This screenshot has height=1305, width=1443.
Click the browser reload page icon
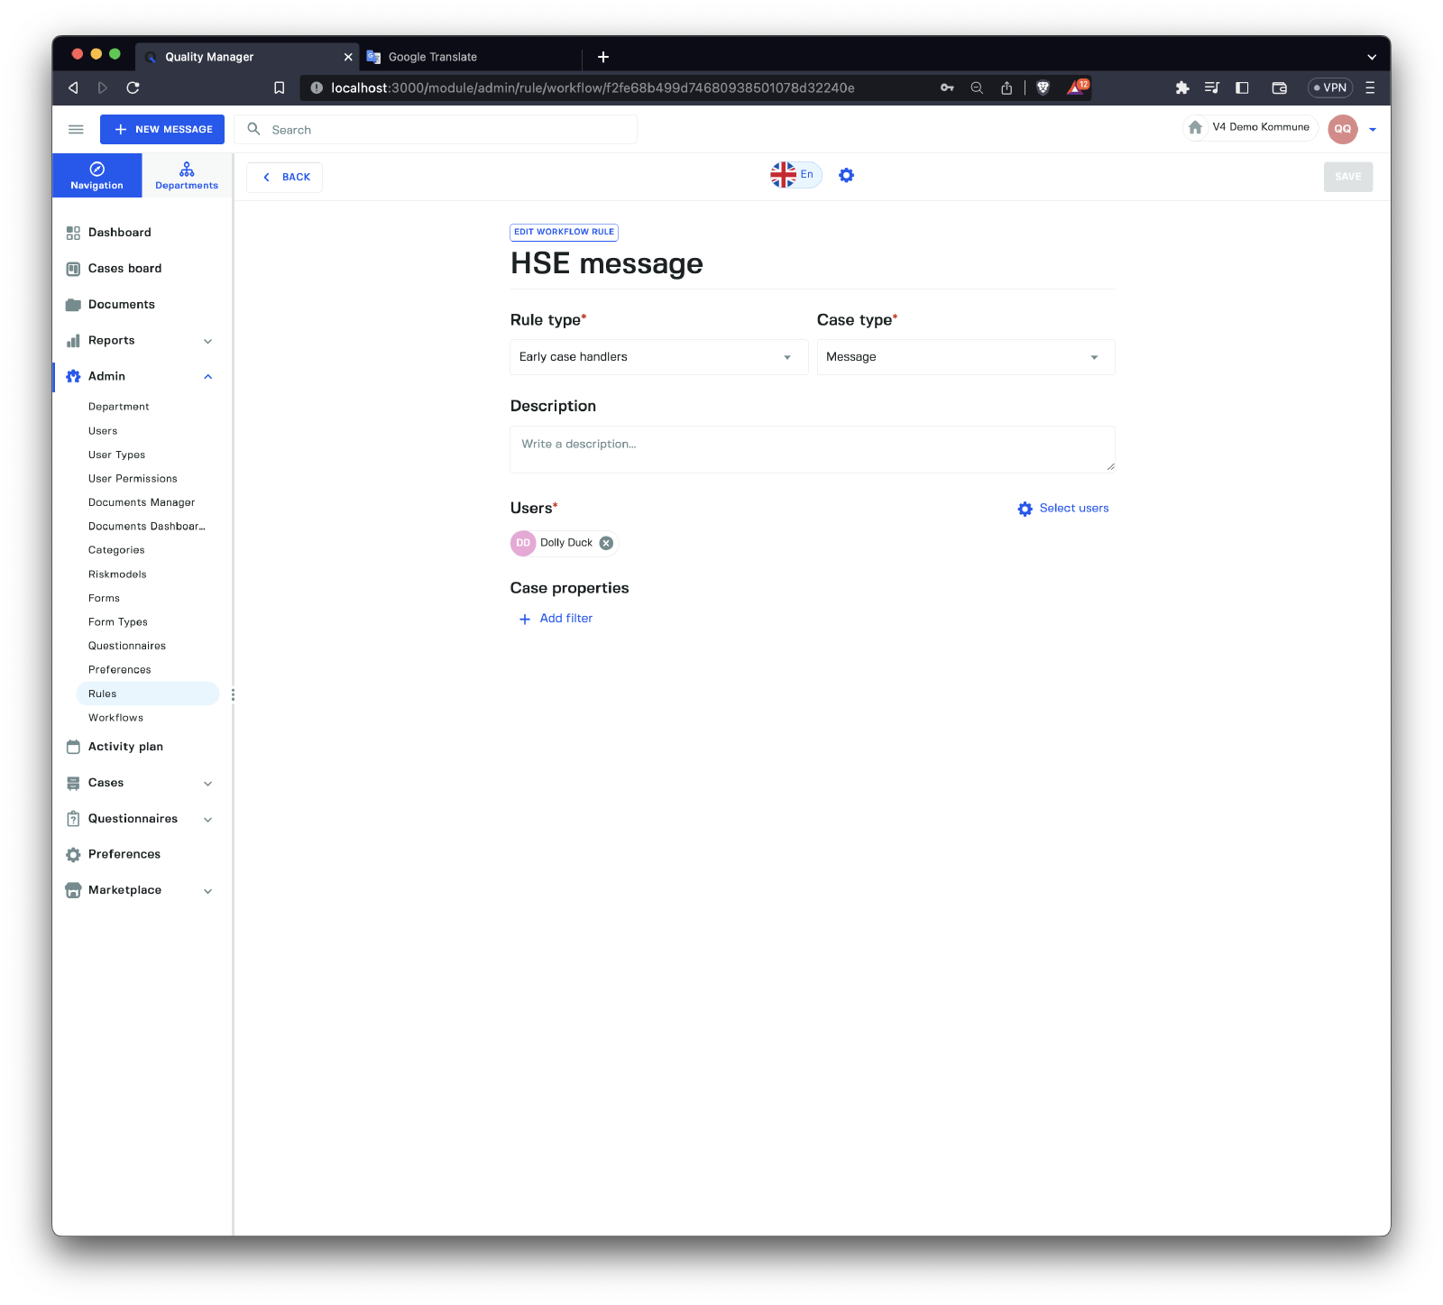click(133, 87)
